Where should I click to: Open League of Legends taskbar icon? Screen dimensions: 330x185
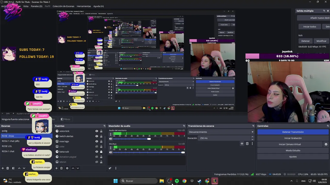[215, 181]
